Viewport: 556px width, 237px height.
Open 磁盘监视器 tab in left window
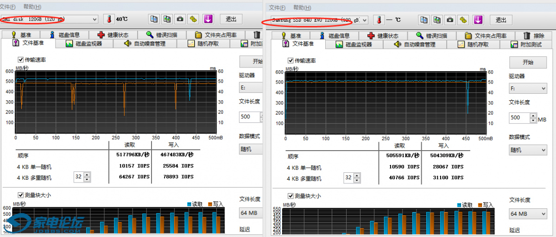[x=84, y=44]
